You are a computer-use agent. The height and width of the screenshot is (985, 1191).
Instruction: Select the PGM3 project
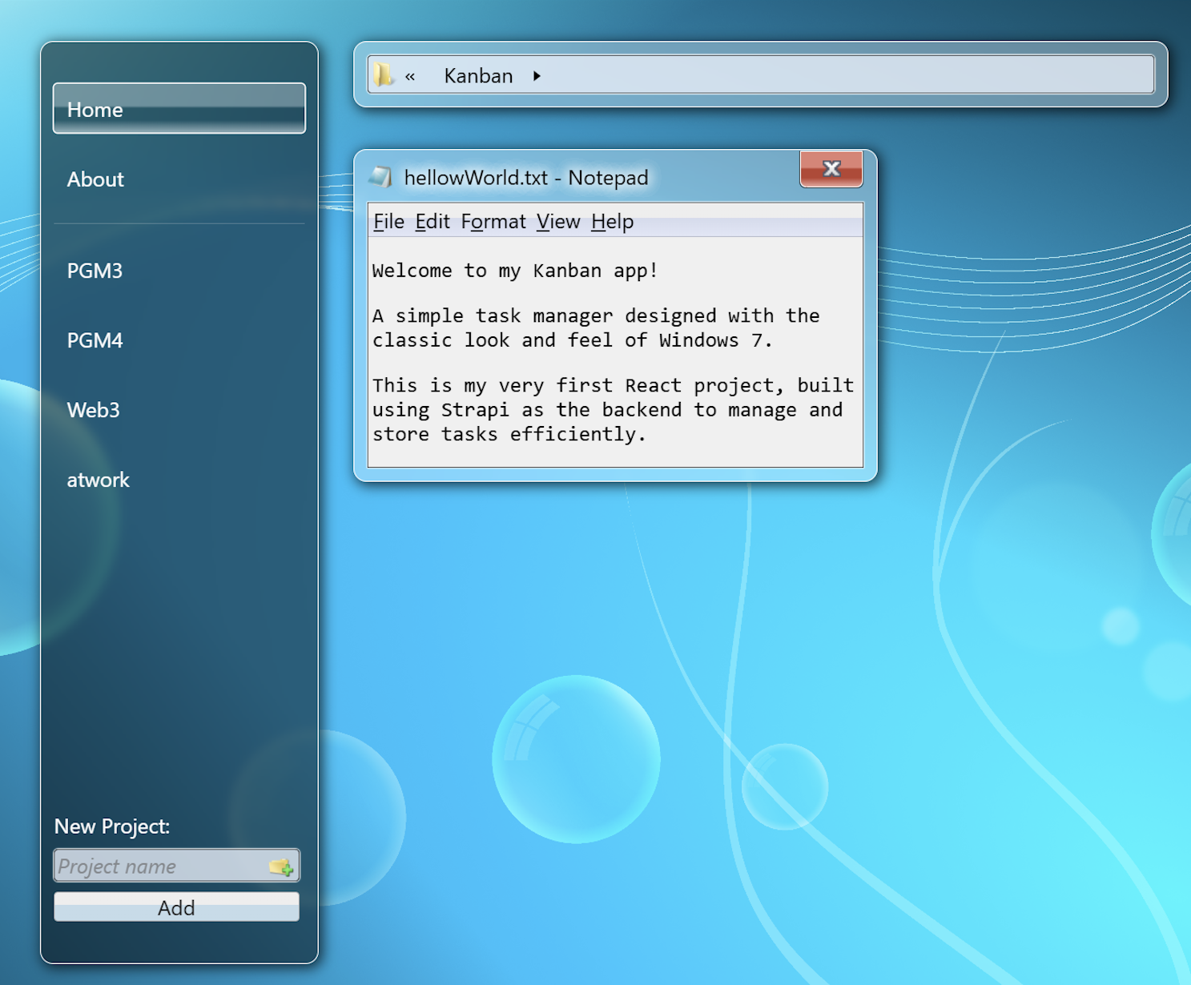pos(95,271)
